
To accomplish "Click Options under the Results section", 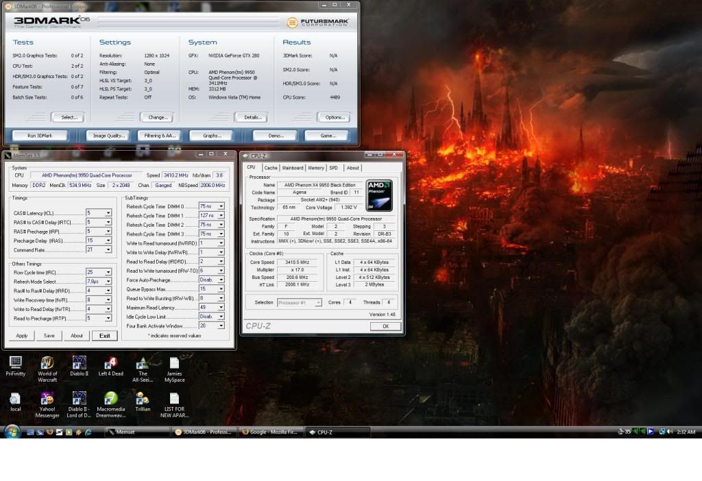I will [335, 117].
